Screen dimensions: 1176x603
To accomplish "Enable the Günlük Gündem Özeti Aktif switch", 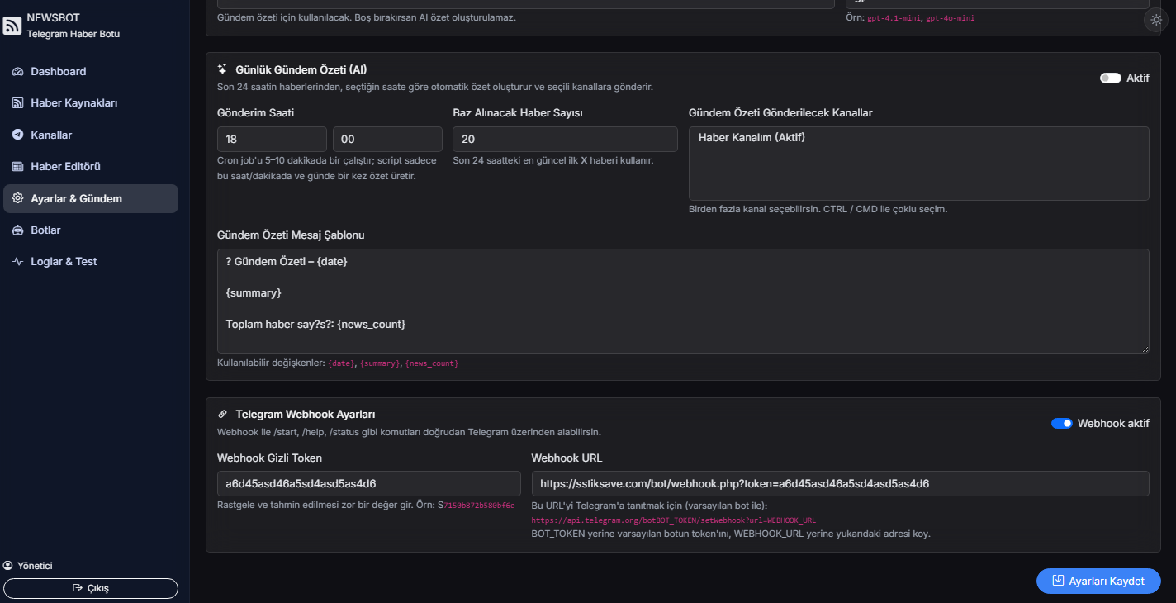I will point(1110,78).
